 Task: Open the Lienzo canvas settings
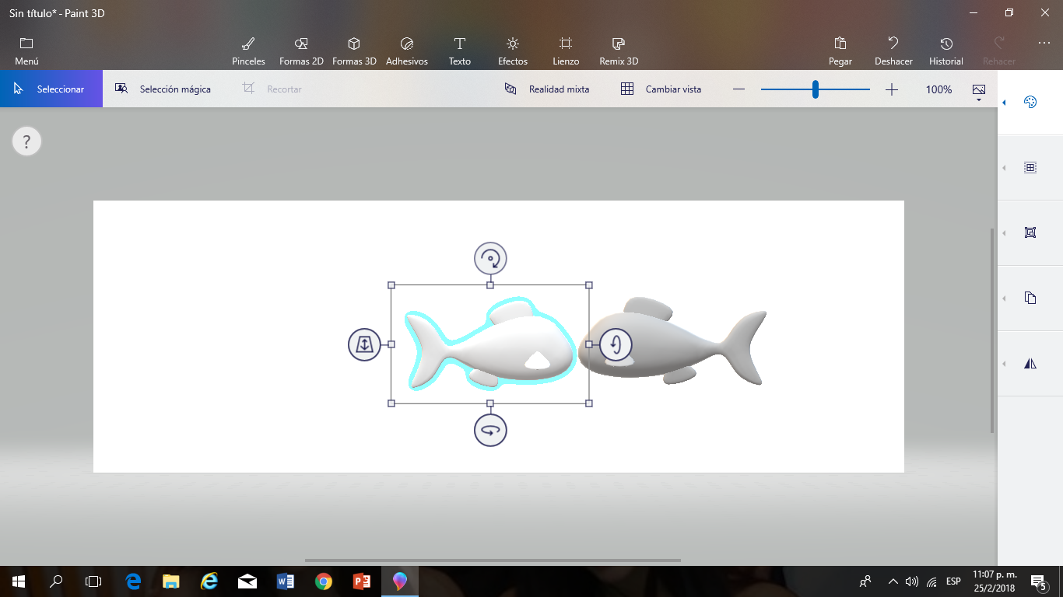coord(566,51)
